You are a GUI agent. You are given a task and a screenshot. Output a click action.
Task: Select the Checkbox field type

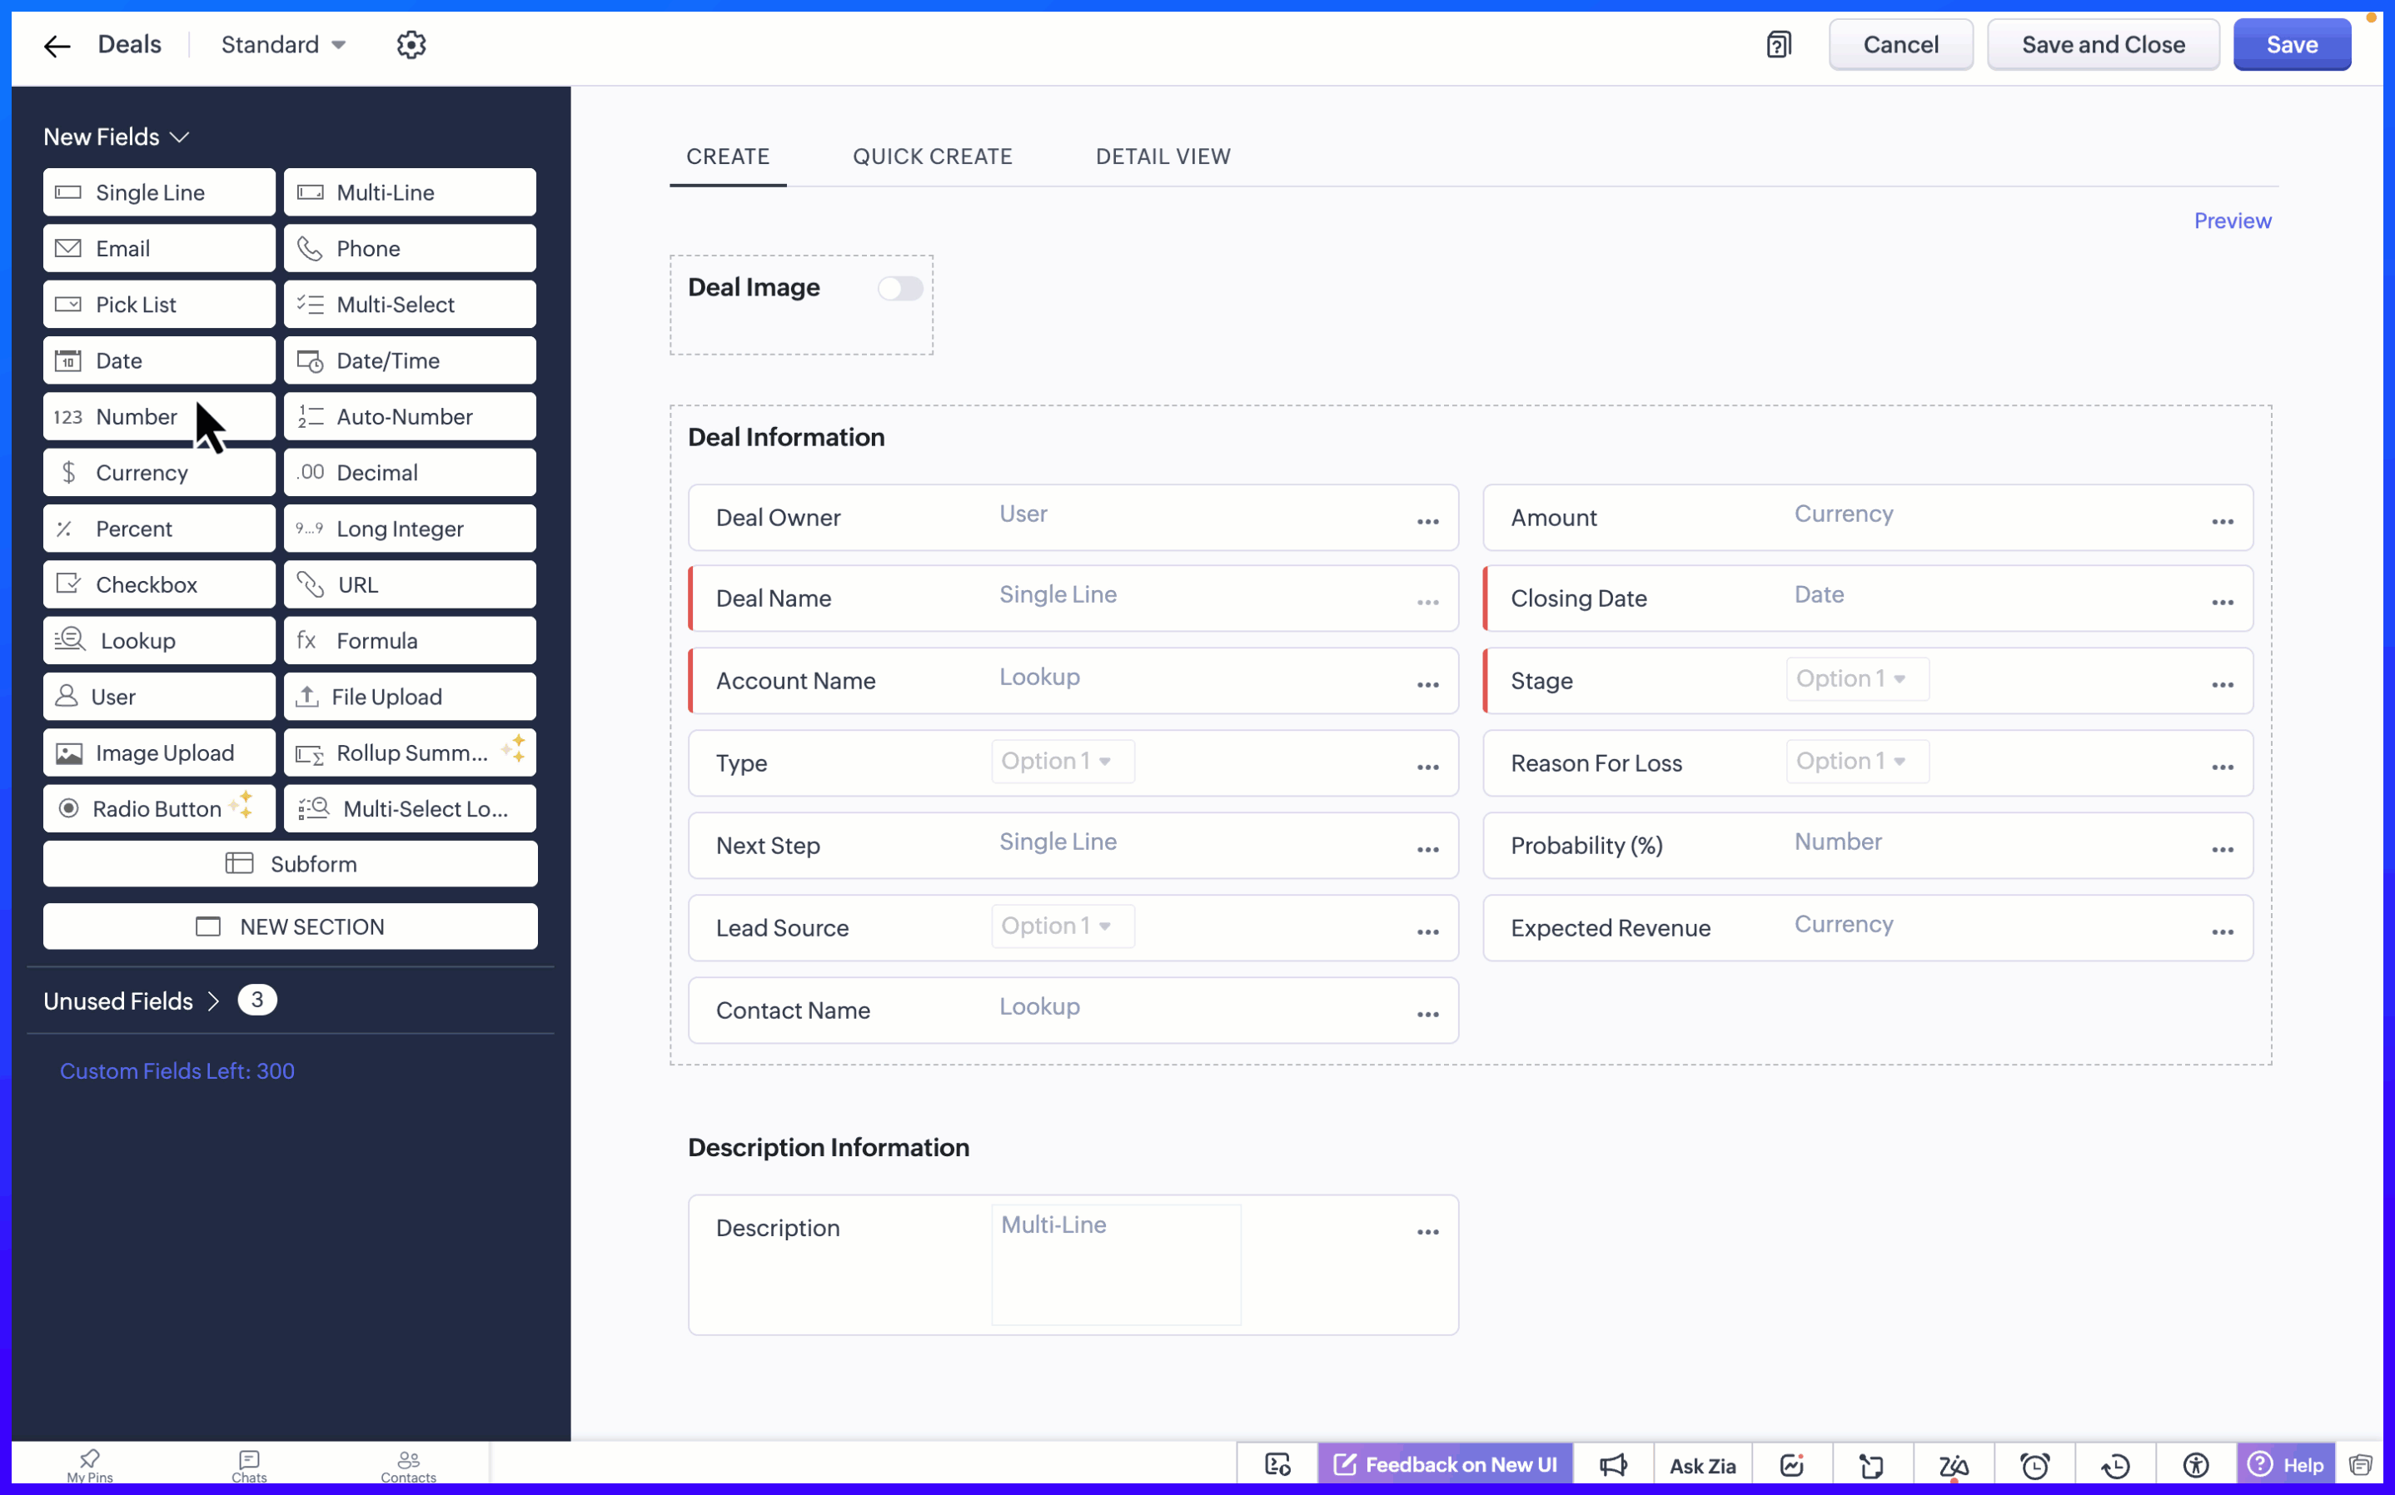point(159,584)
